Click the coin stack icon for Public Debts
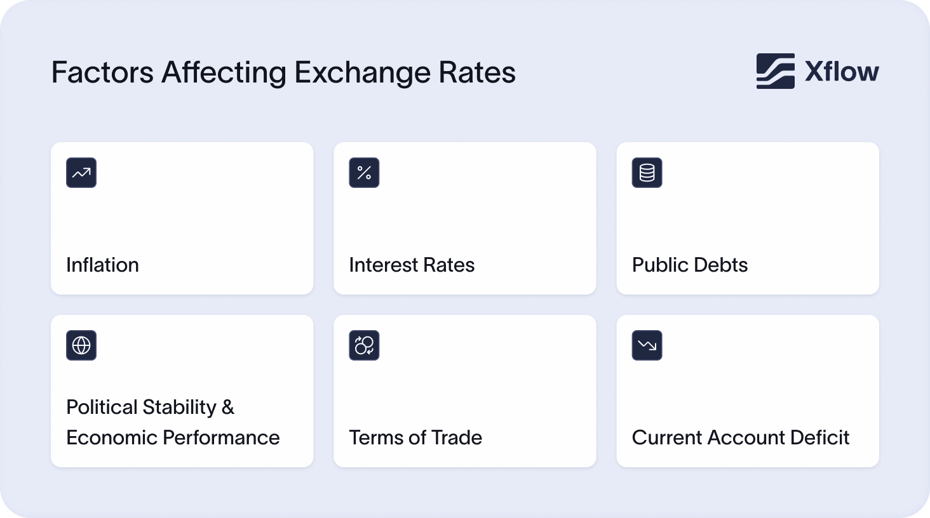930x518 pixels. [647, 173]
